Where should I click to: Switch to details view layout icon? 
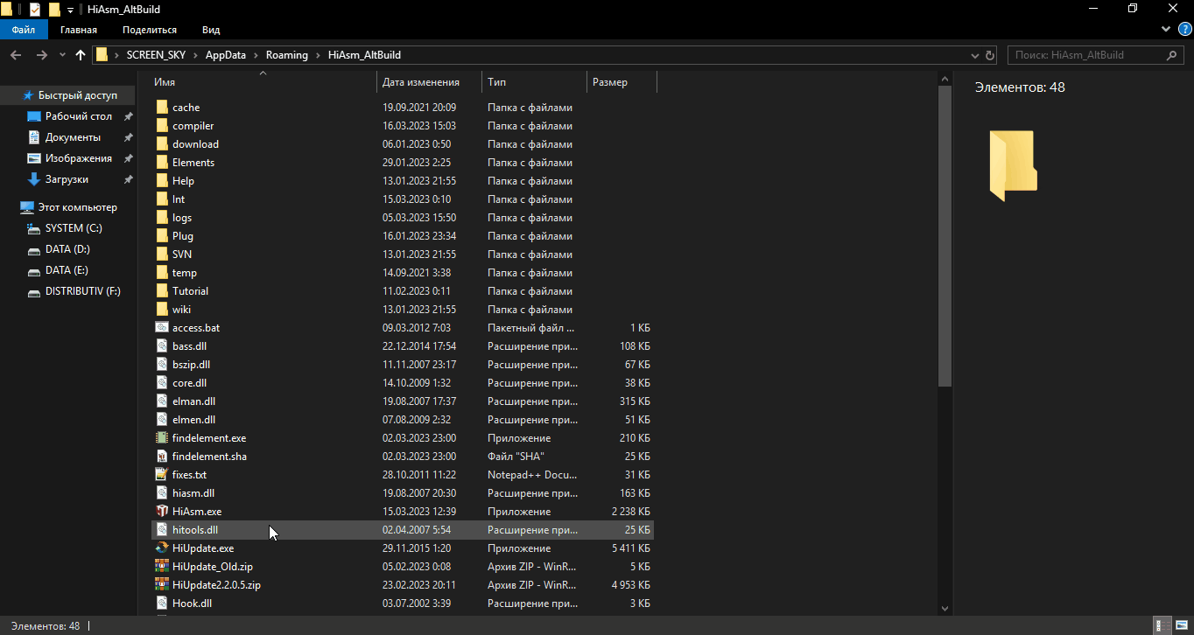(x=1160, y=625)
